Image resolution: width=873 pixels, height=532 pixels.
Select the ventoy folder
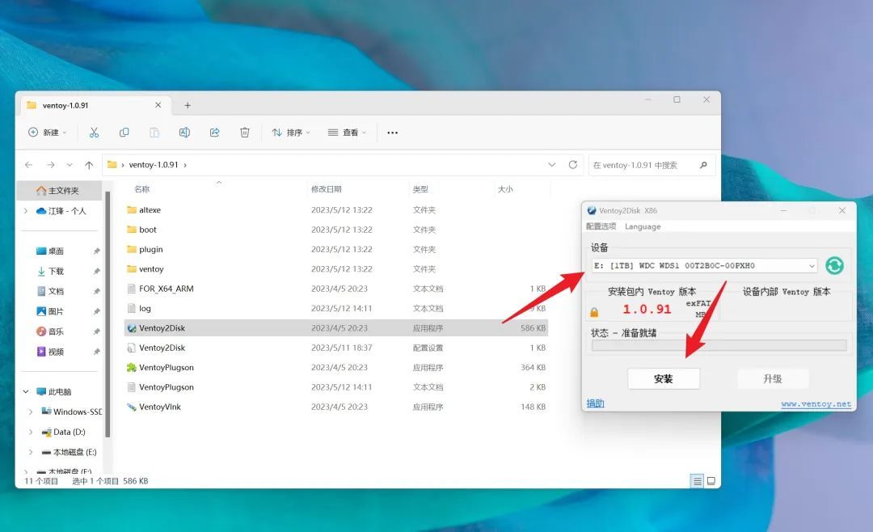pos(336,269)
